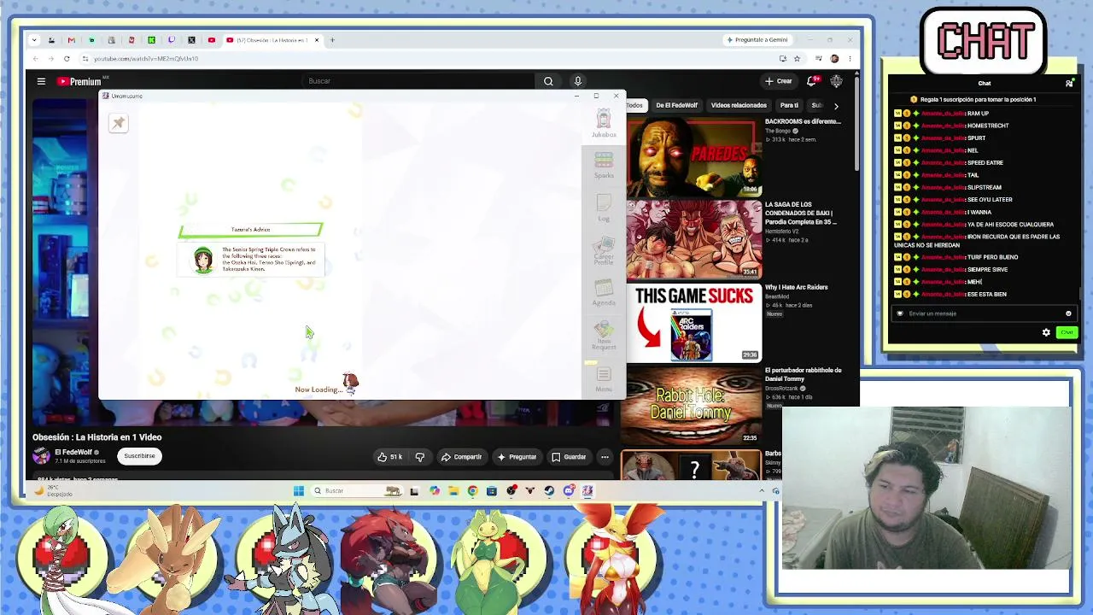Open a new Chrome tab
This screenshot has width=1093, height=615.
click(332, 40)
